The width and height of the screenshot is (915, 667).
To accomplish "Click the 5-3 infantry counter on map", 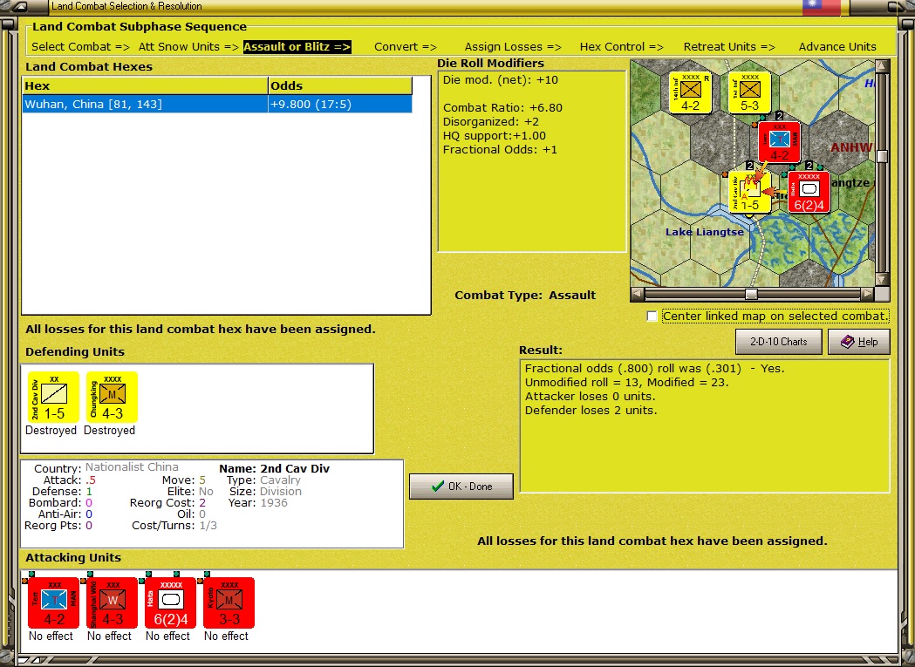I will tap(750, 92).
